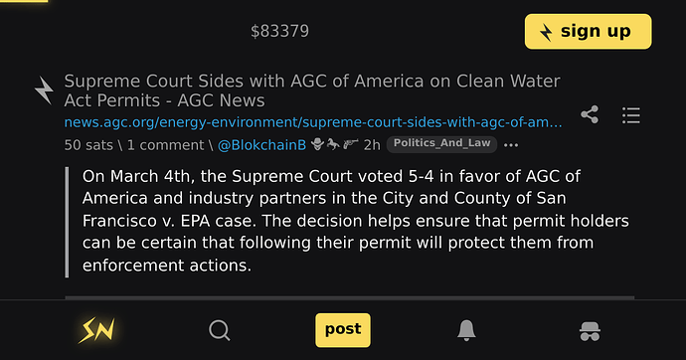Zap the post with the lightning bolt icon

coord(44,90)
